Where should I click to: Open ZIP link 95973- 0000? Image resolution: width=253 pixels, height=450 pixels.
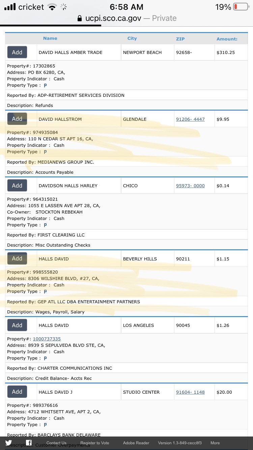[x=190, y=186]
